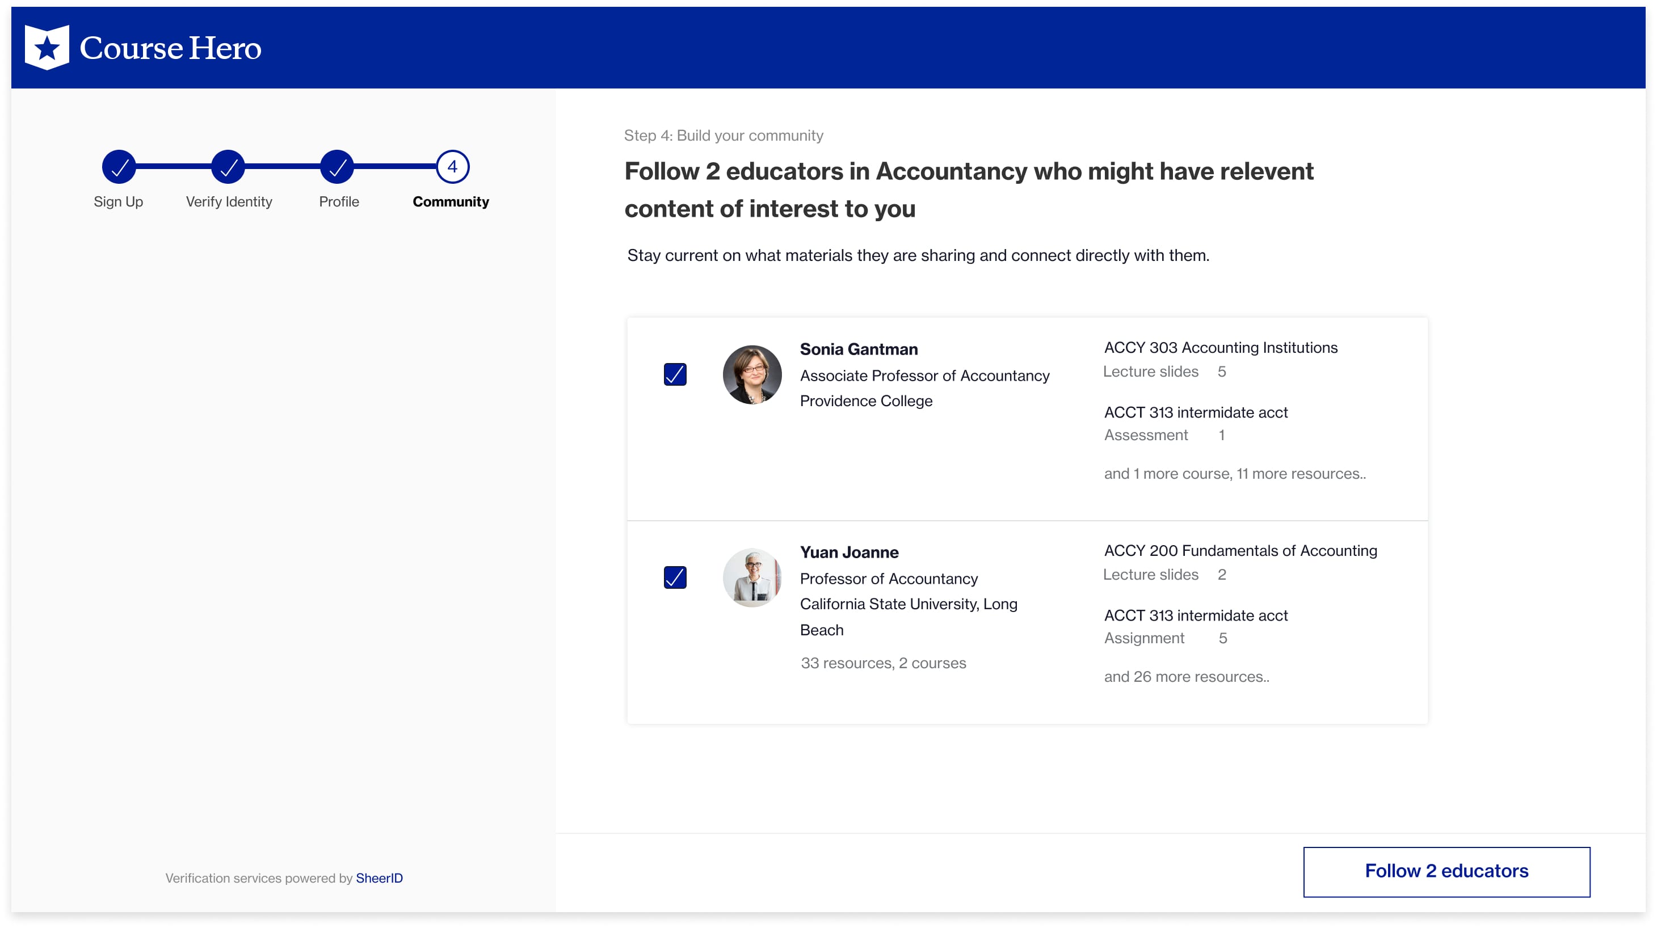Click the Sign Up step checkmark circle
Viewport: 1657px width, 928px height.
119,167
